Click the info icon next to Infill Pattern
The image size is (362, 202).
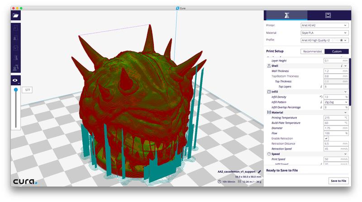(321, 102)
